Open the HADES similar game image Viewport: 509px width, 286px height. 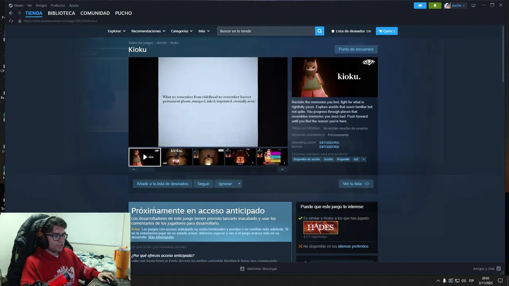point(321,228)
